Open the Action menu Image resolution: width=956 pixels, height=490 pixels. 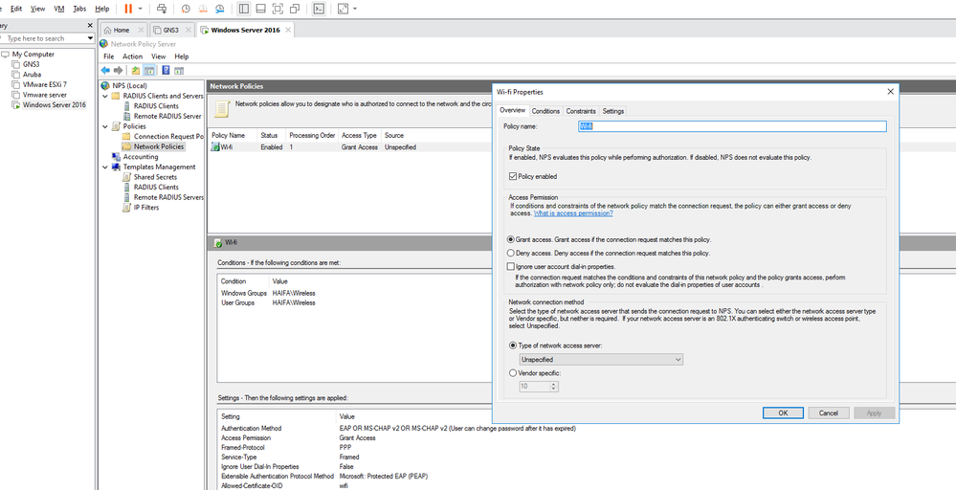(x=132, y=56)
